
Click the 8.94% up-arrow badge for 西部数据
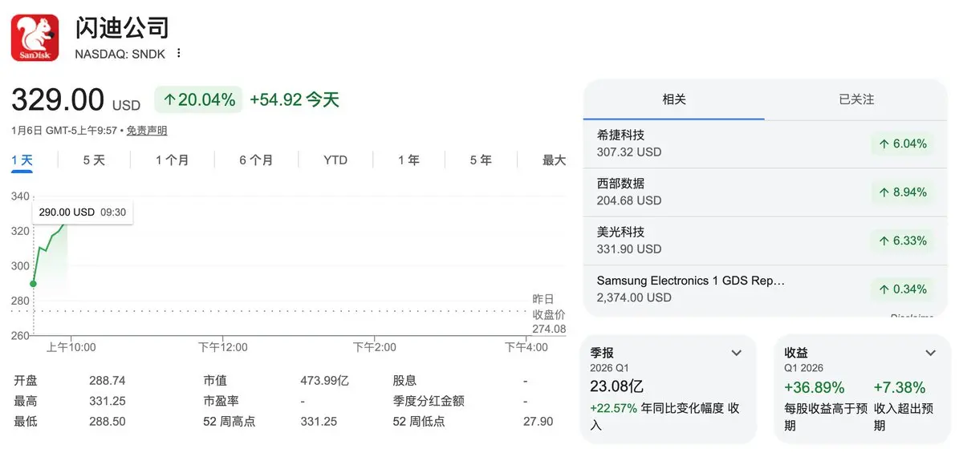pyautogui.click(x=903, y=192)
